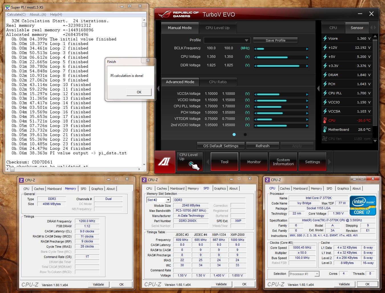385x293 pixels.
Task: Select the second page dot indicator
Action: [x=245, y=134]
